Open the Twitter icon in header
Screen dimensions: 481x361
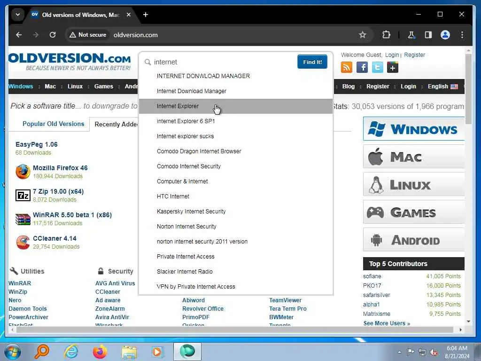pyautogui.click(x=377, y=67)
